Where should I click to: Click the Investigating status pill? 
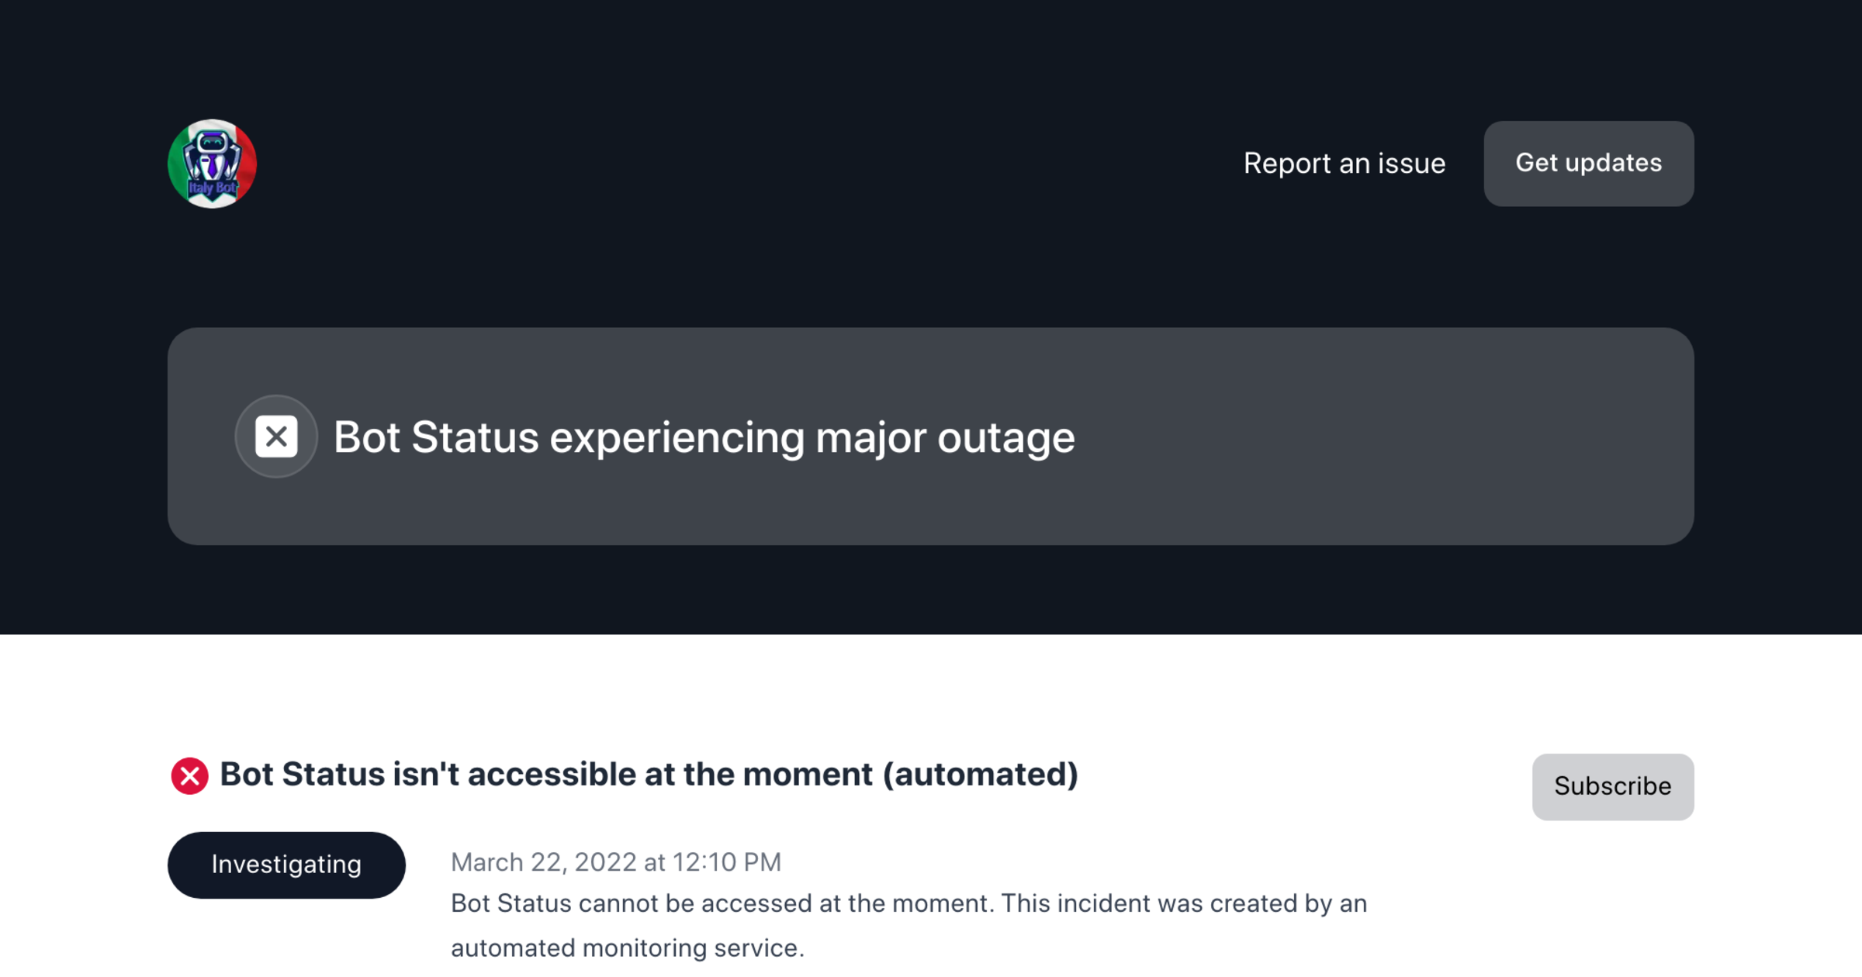pyautogui.click(x=286, y=864)
